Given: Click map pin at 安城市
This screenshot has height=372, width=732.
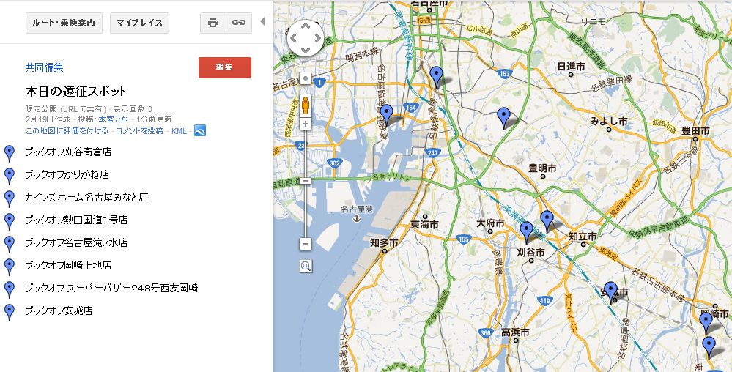Looking at the screenshot, I should click(610, 293).
